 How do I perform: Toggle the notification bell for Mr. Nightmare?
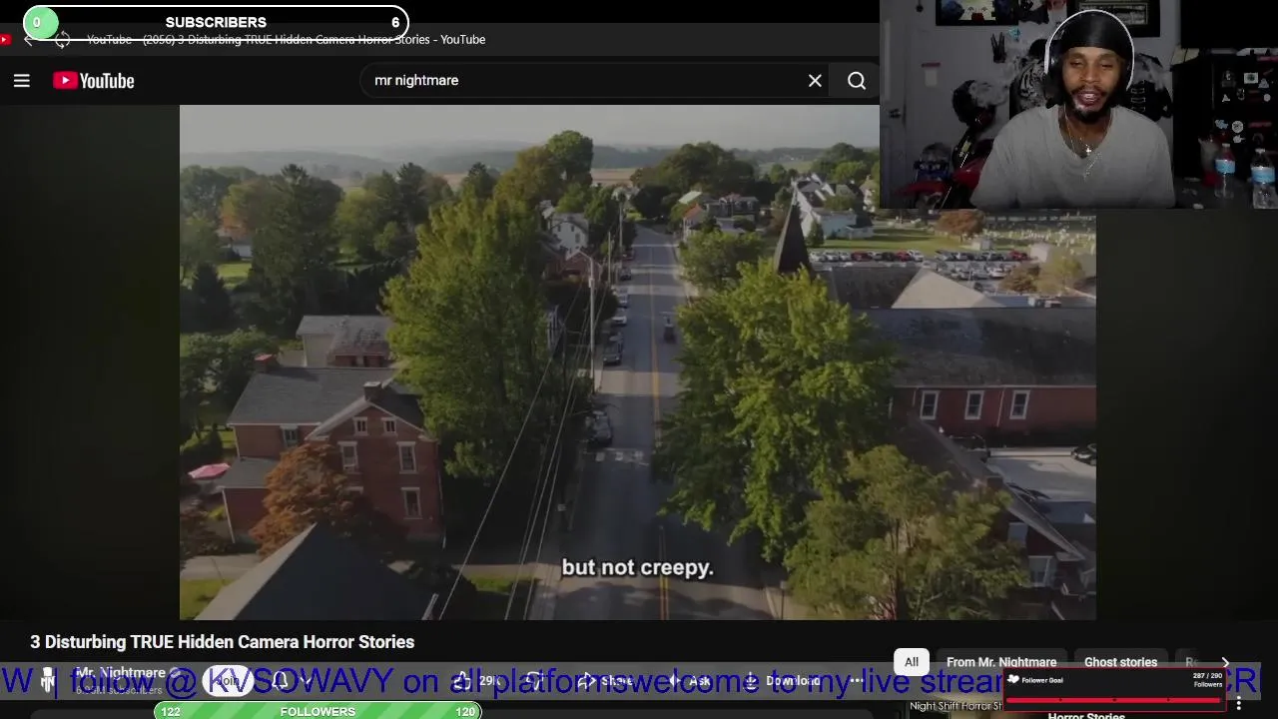point(281,681)
